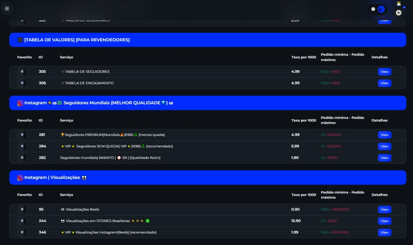Image resolution: width=413 pixels, height=245 pixels.
Task: View details for Seguidores PREMIUM service
Action: 385,135
